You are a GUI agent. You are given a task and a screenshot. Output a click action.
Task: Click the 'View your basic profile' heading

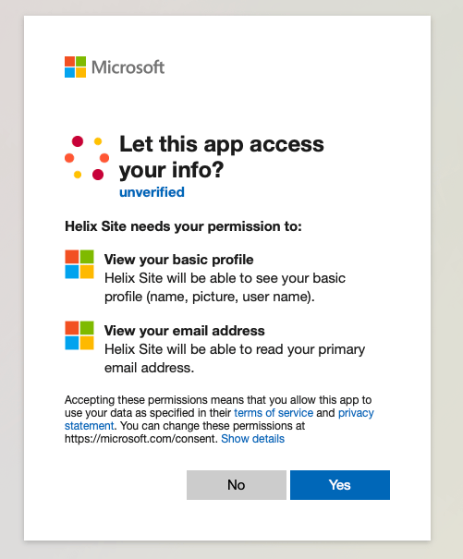(x=178, y=260)
